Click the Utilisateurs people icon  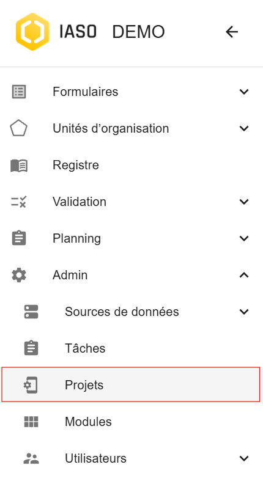point(31,458)
